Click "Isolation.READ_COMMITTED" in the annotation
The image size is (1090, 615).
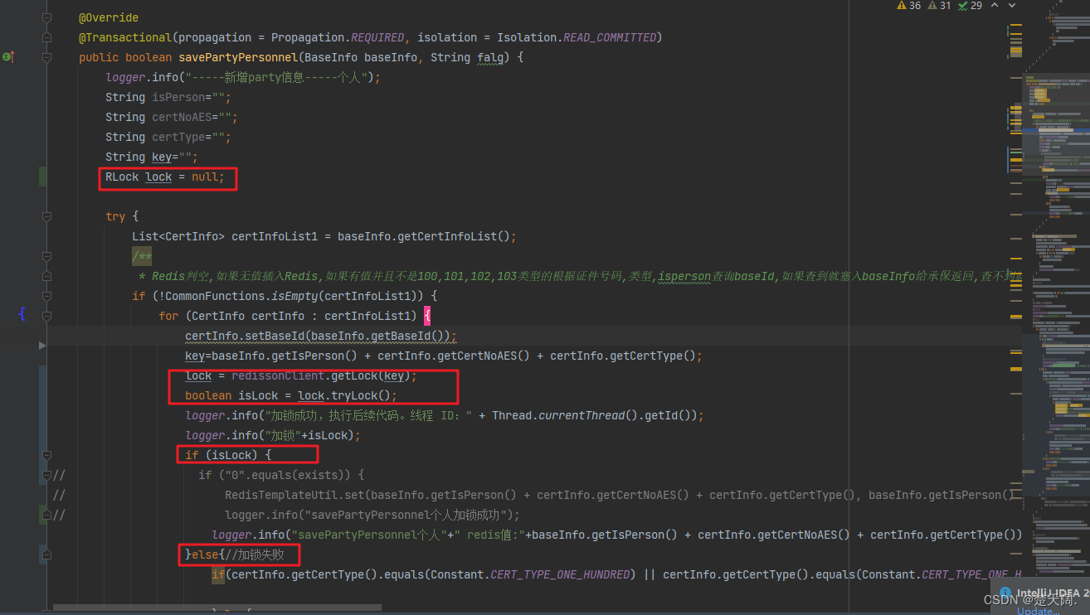[x=577, y=37]
